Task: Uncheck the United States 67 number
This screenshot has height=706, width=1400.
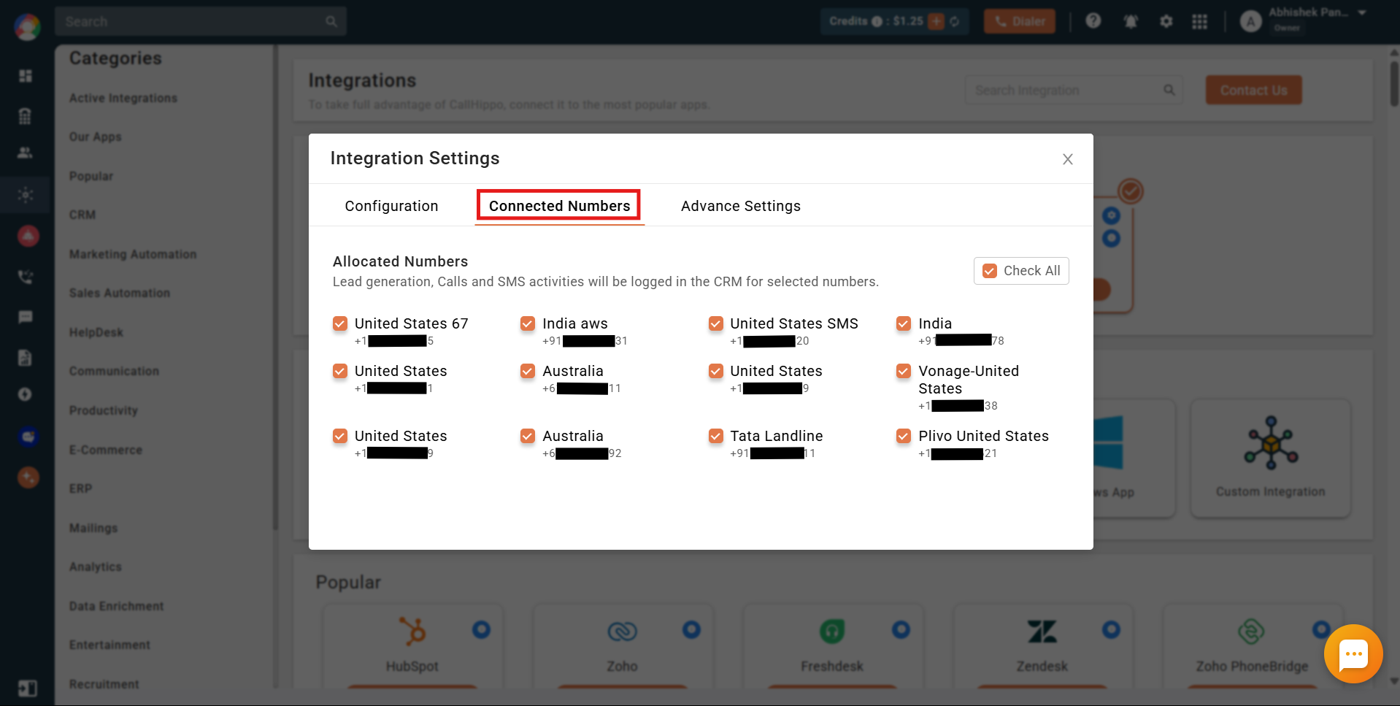Action: [340, 323]
